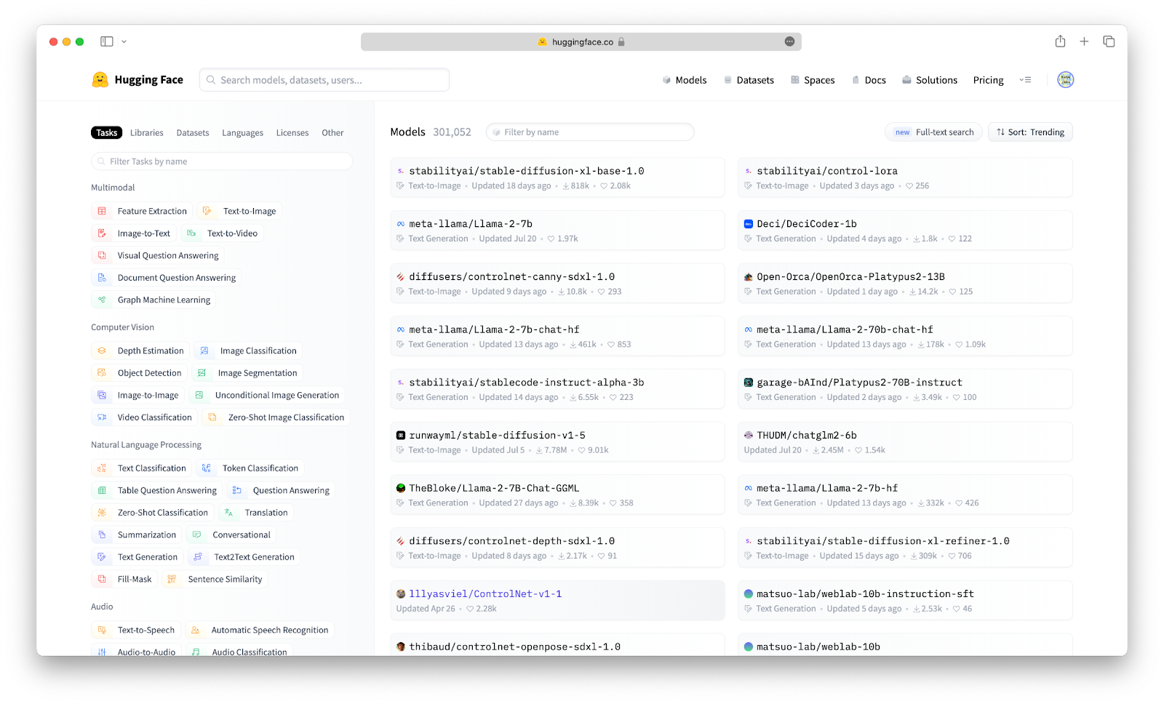Click the Text-to-Speech task icon
1164x704 pixels.
point(102,630)
